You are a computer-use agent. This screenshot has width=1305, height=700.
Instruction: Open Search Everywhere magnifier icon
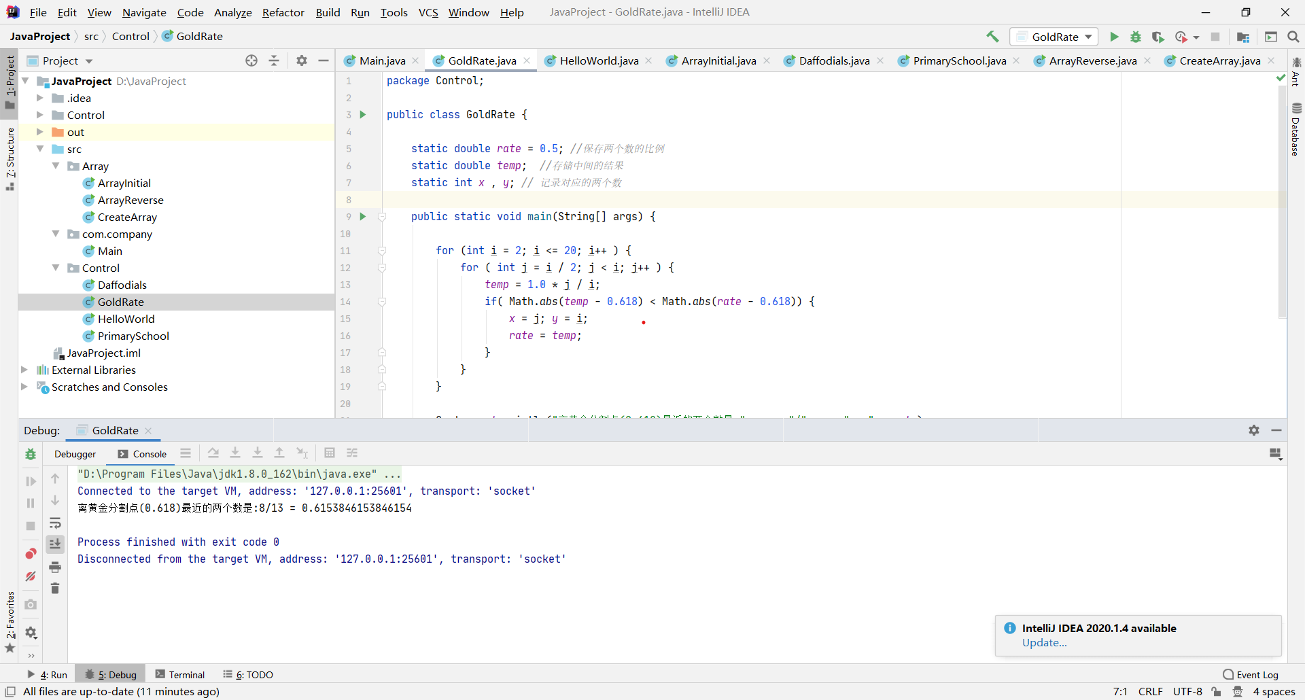pos(1293,37)
